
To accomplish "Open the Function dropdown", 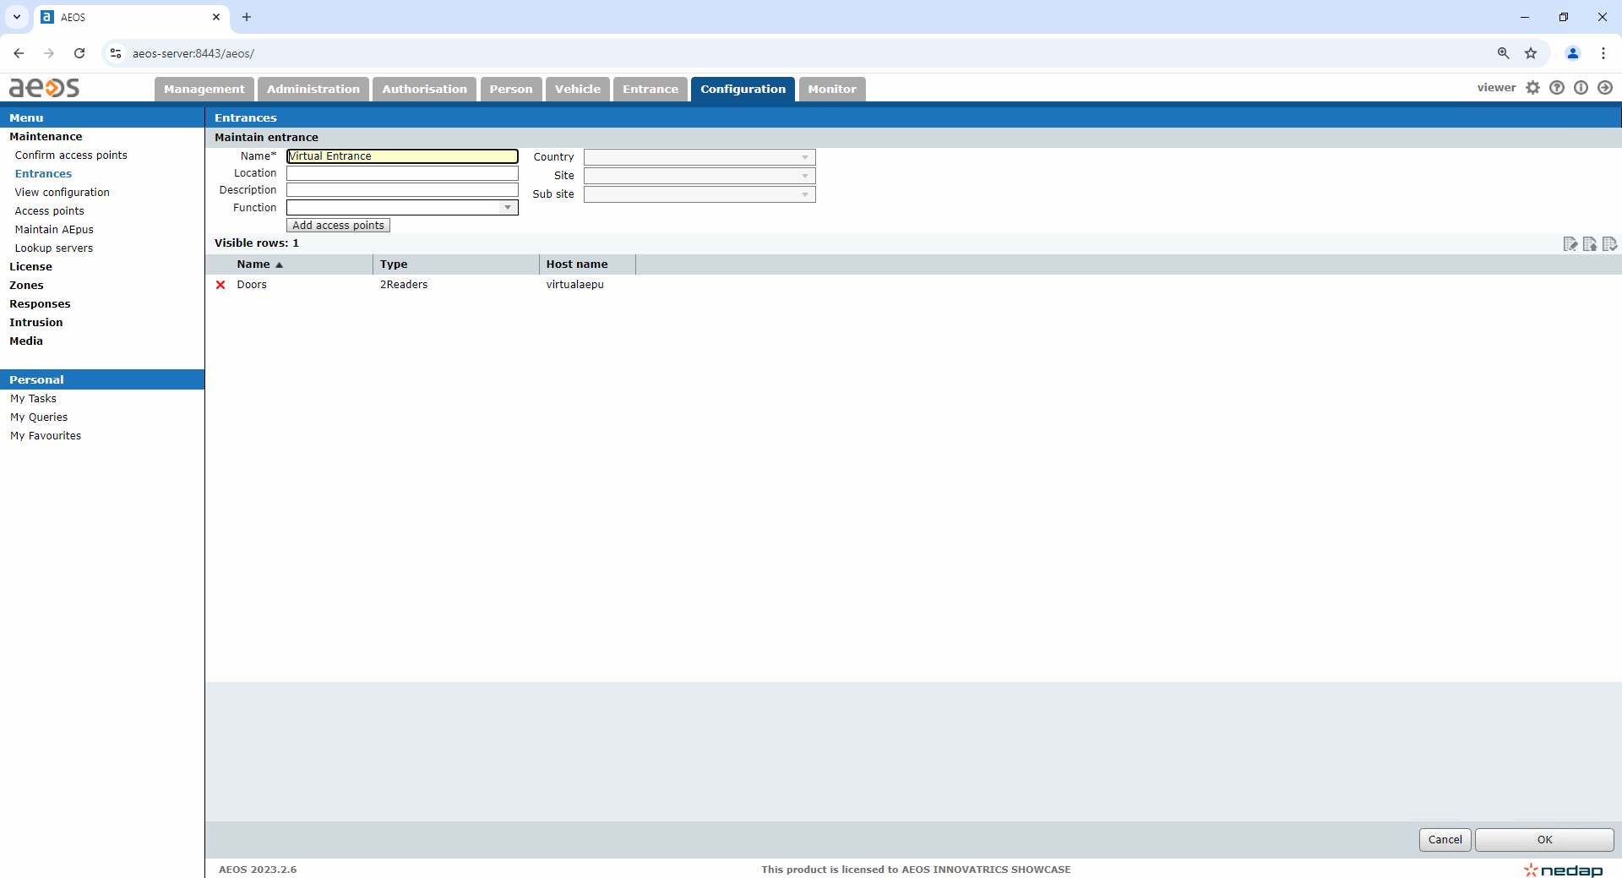I will (402, 208).
